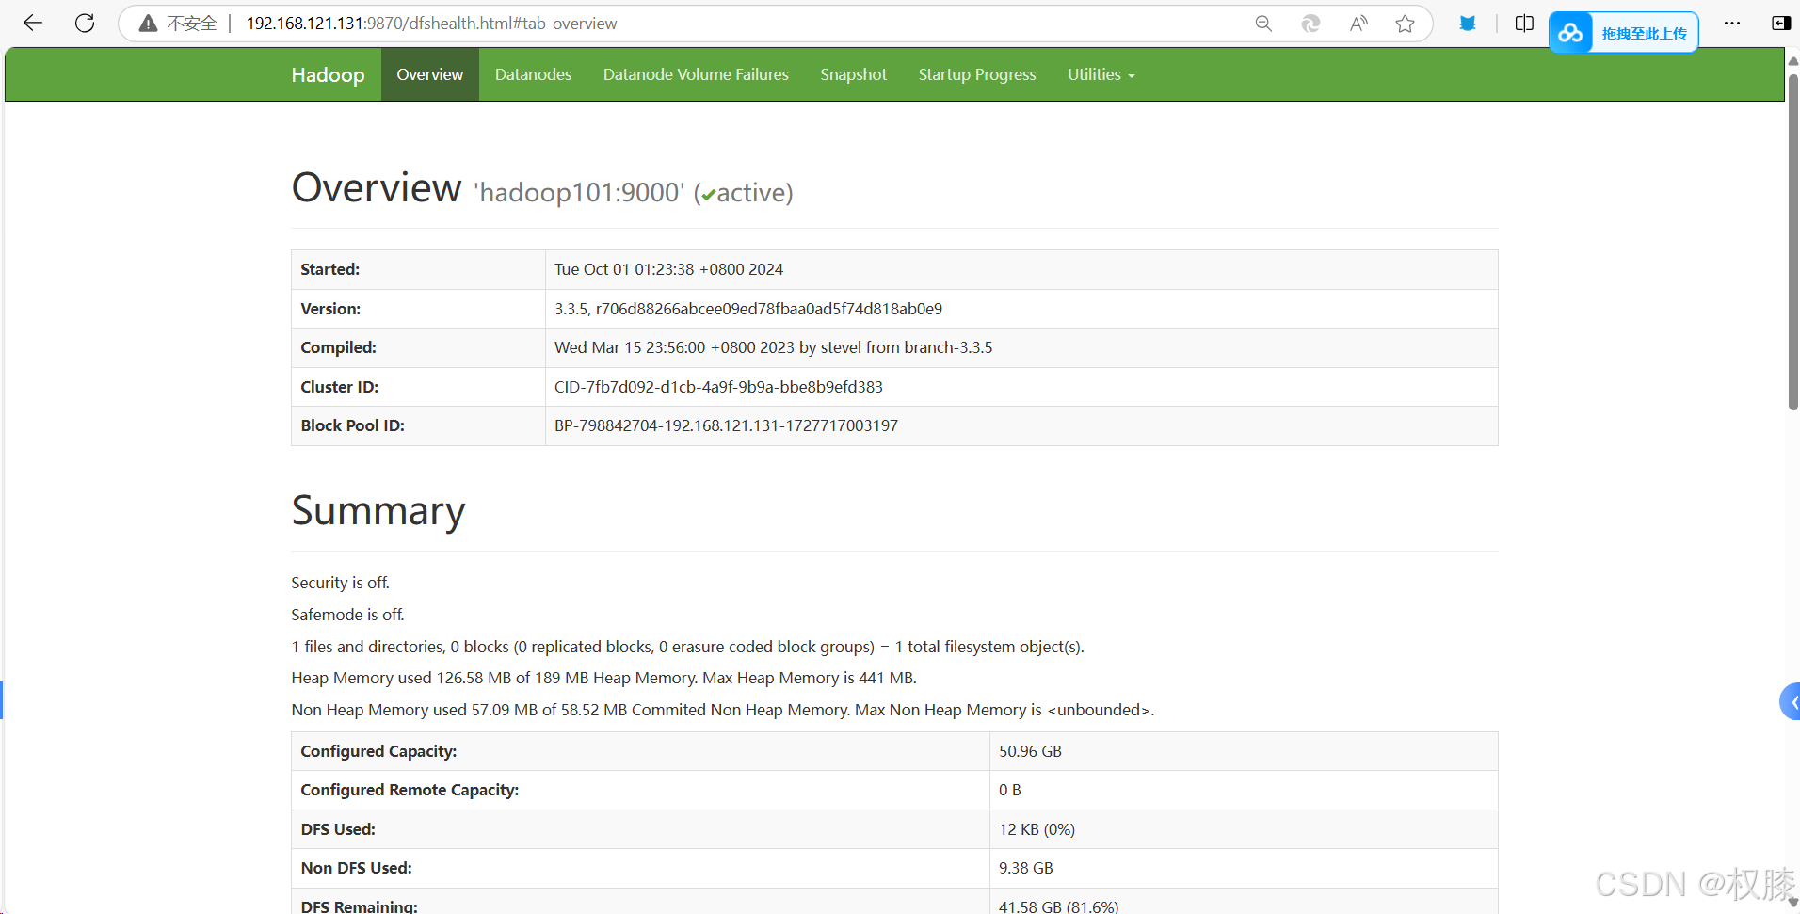This screenshot has width=1800, height=914.
Task: Click the Cluster ID value 'CID-7fb7d092...'
Action: [x=718, y=387]
